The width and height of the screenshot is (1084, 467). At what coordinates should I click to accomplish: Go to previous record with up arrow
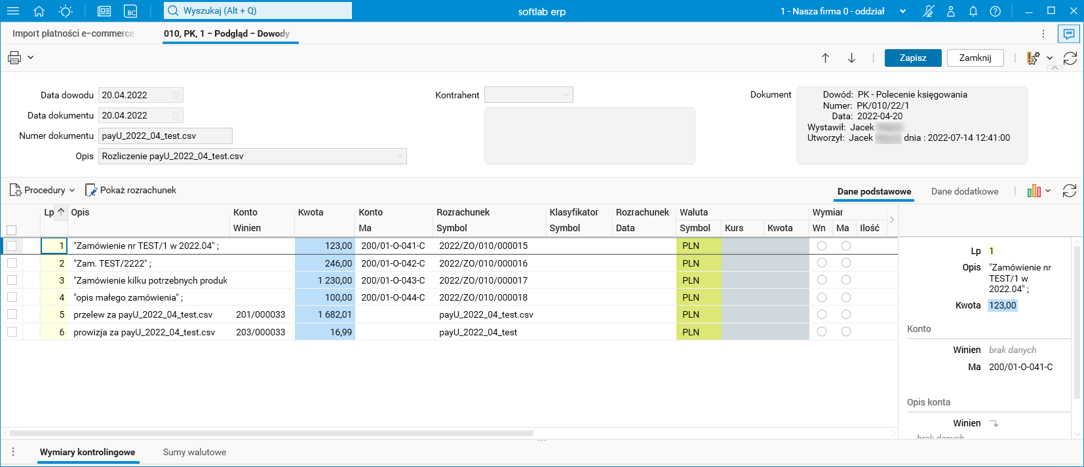pos(826,58)
